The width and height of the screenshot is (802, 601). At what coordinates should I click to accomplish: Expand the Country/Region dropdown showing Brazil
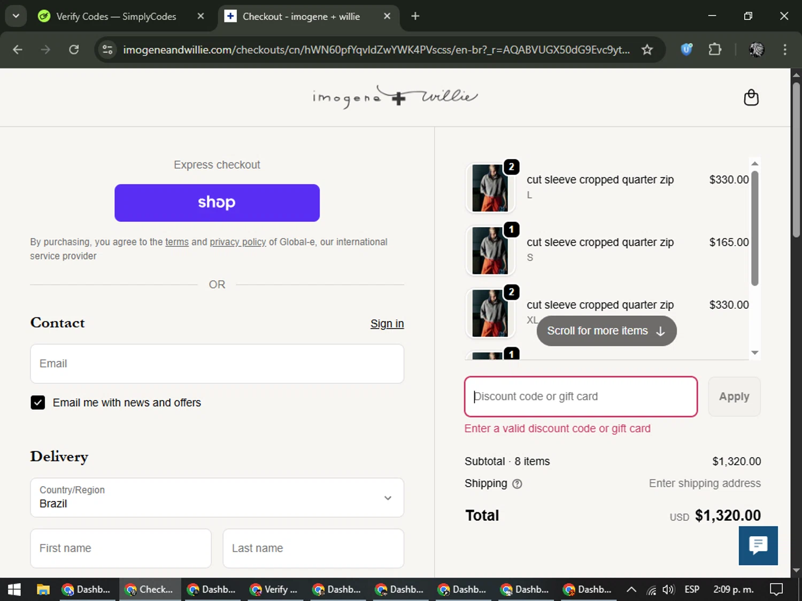pos(217,497)
